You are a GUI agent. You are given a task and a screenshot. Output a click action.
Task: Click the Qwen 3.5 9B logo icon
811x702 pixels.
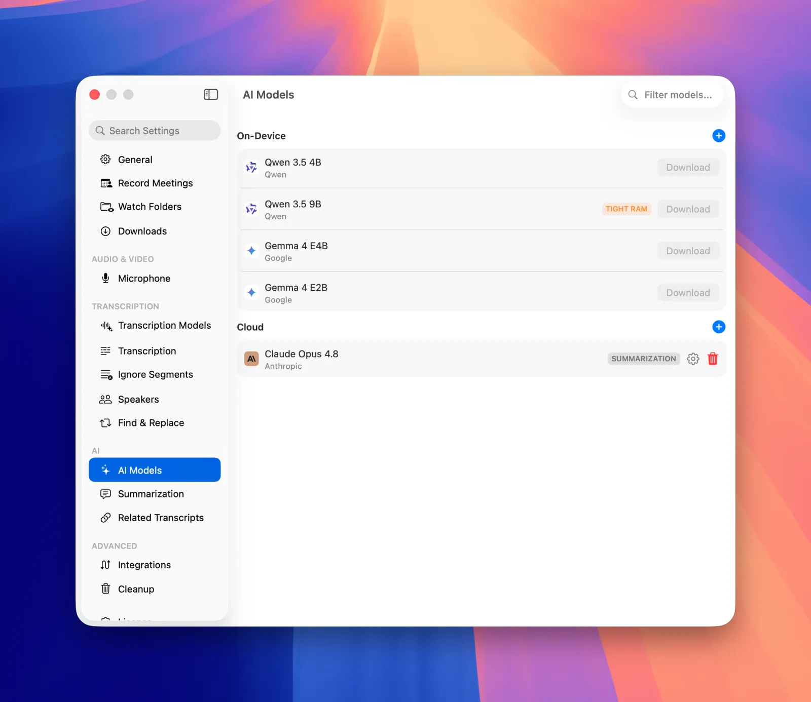[251, 209]
